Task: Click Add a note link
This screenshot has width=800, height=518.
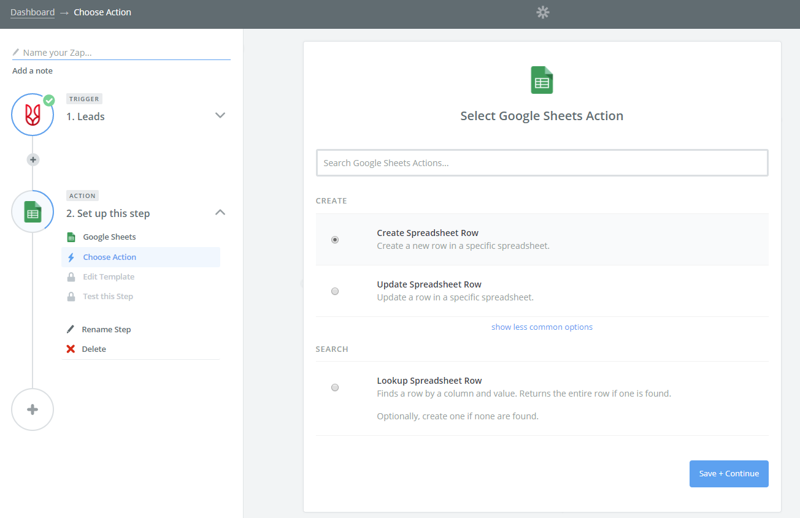Action: tap(33, 70)
